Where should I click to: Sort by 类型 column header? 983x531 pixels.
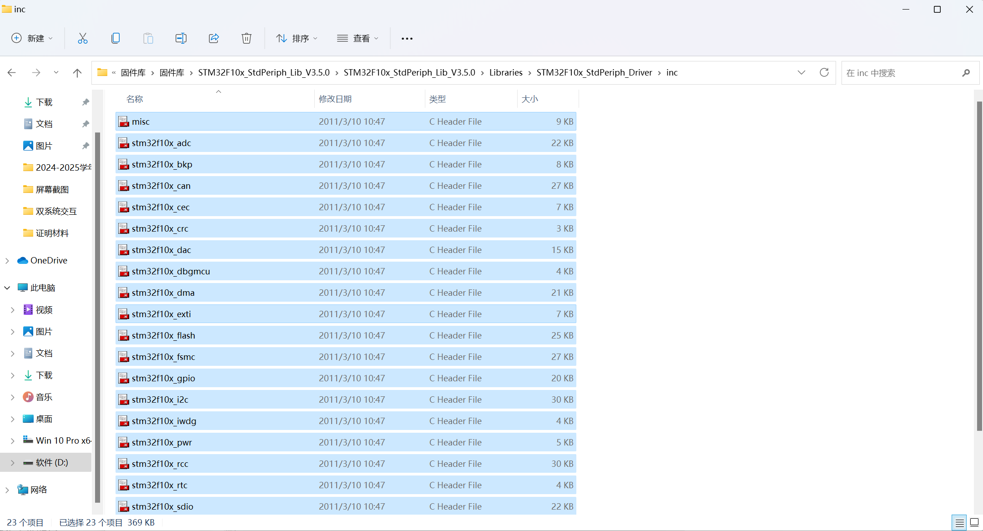pyautogui.click(x=438, y=99)
